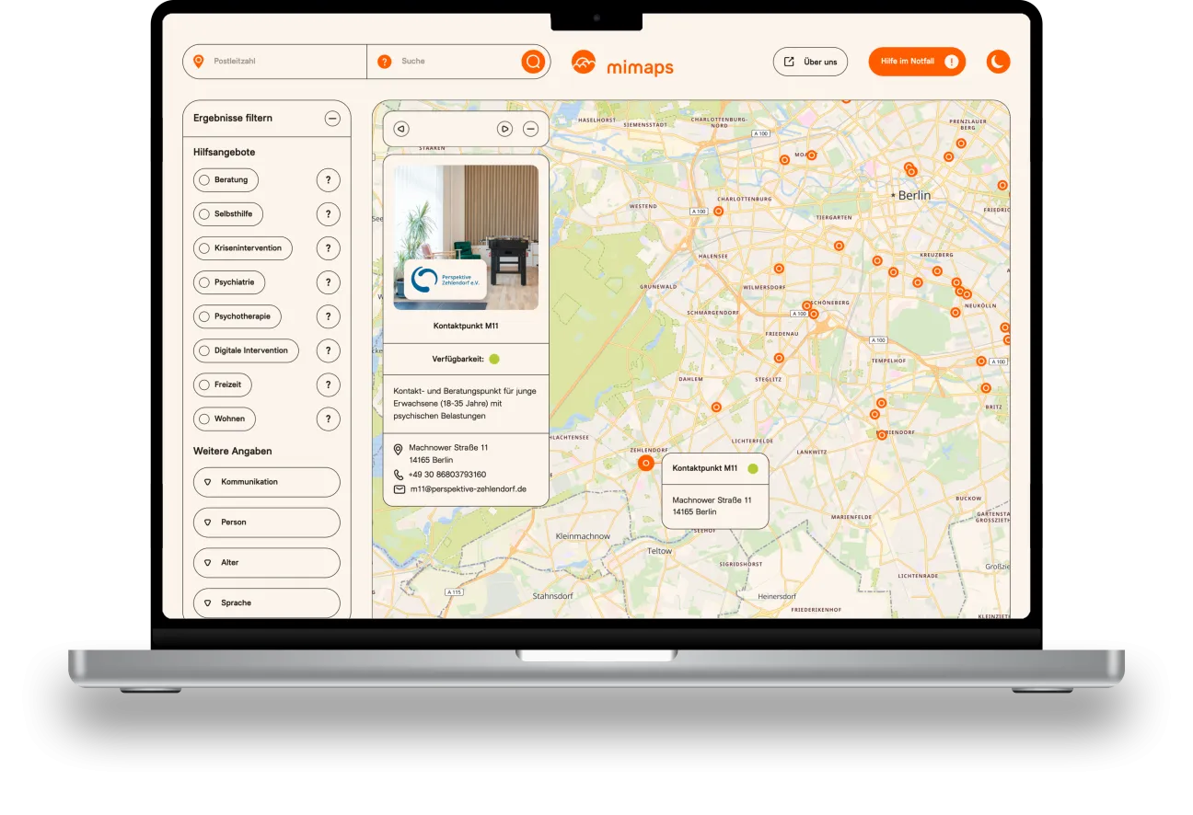This screenshot has height=815, width=1193.
Task: Show previous result with the left arrow
Action: [x=400, y=129]
